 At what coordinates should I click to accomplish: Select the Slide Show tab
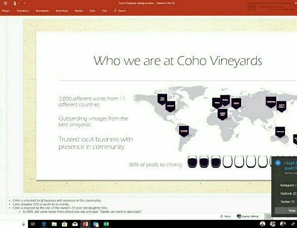62,11
